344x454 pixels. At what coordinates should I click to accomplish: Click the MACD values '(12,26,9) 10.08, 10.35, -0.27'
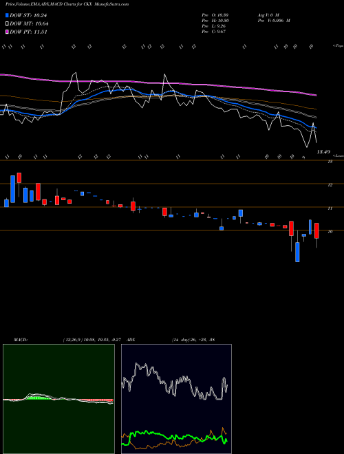(x=94, y=340)
